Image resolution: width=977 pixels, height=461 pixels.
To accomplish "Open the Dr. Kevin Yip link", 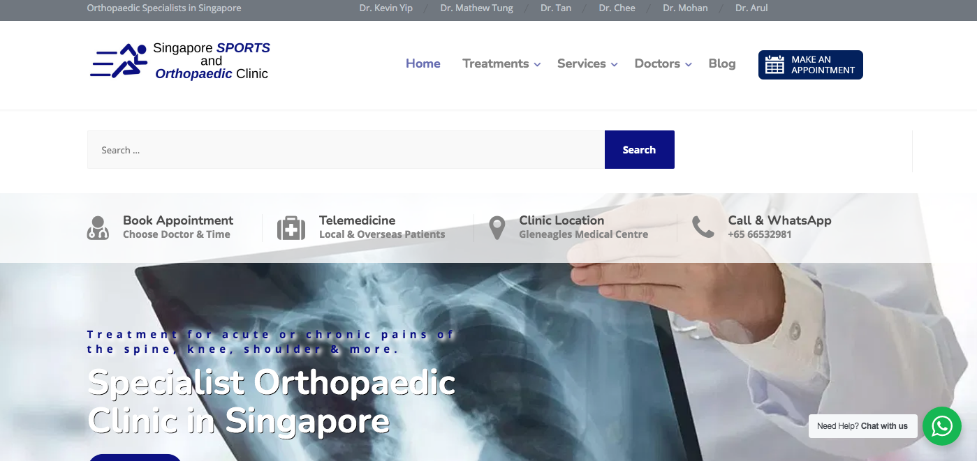I will click(x=386, y=8).
